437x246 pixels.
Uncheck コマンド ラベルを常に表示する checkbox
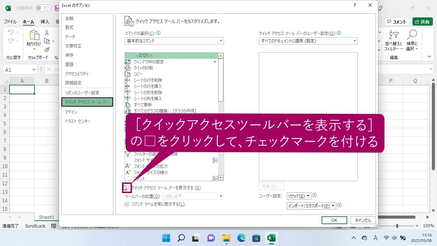coord(127,204)
